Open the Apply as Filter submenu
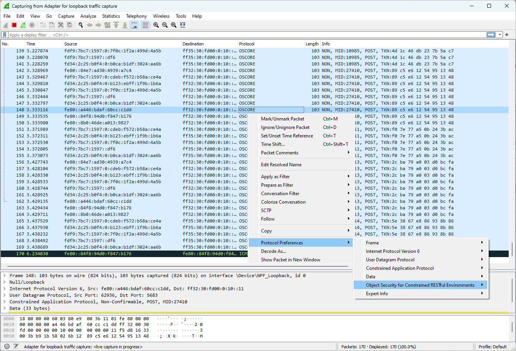516x351 pixels. pos(301,177)
